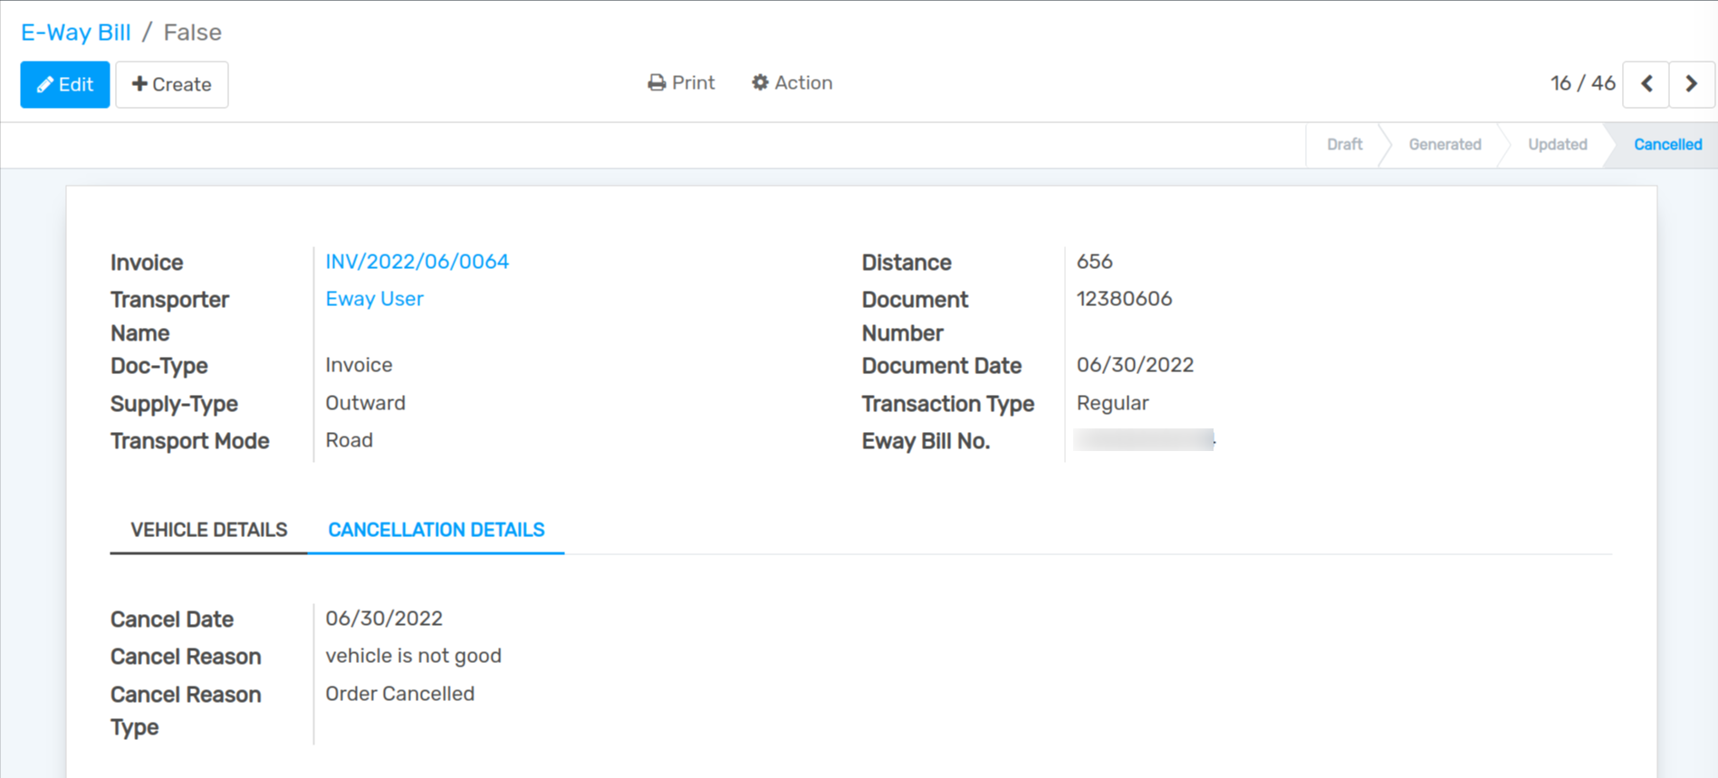
Task: Open the Eway User transporter link
Action: 374,299
